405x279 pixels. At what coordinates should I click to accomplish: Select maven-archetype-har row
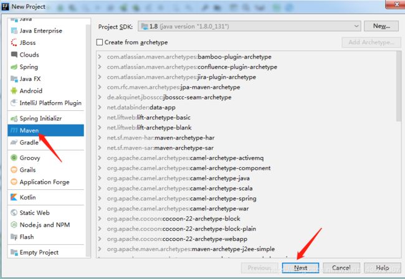(x=246, y=138)
